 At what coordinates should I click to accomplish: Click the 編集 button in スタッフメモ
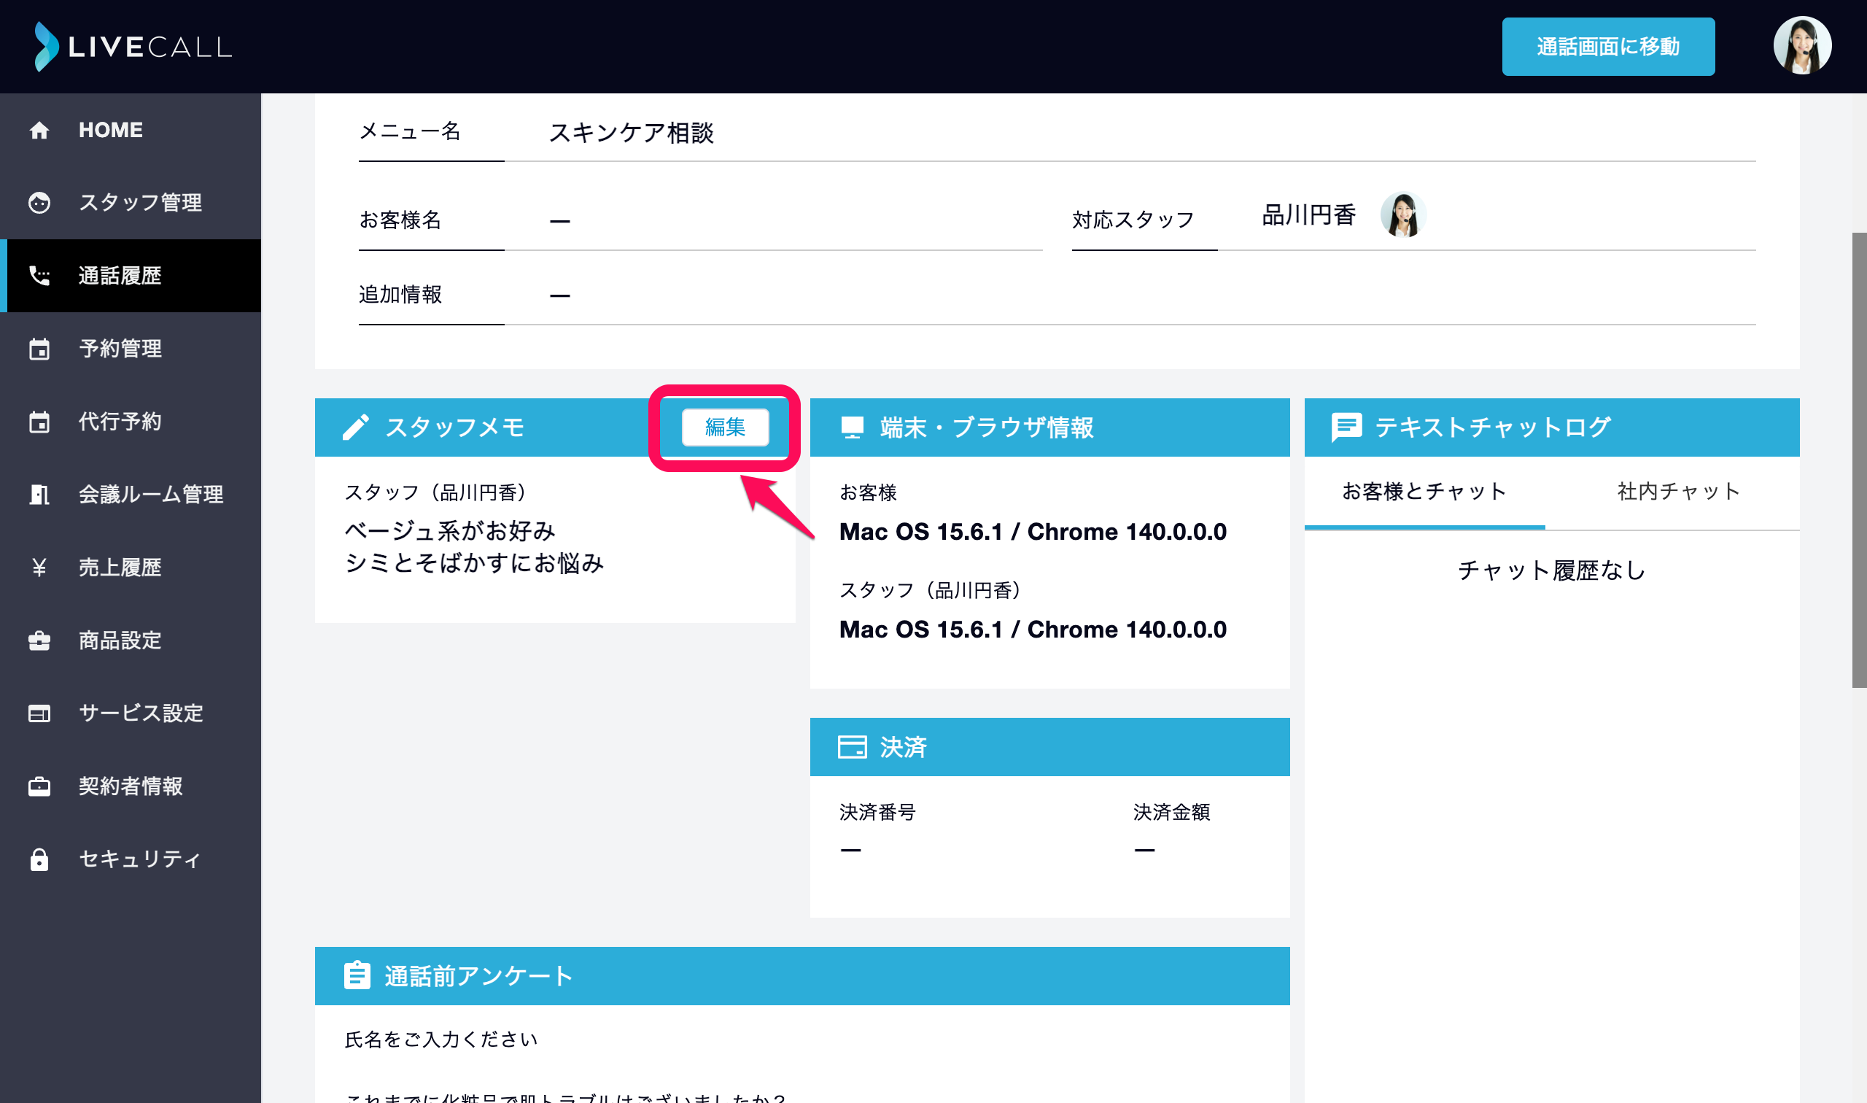click(x=725, y=427)
